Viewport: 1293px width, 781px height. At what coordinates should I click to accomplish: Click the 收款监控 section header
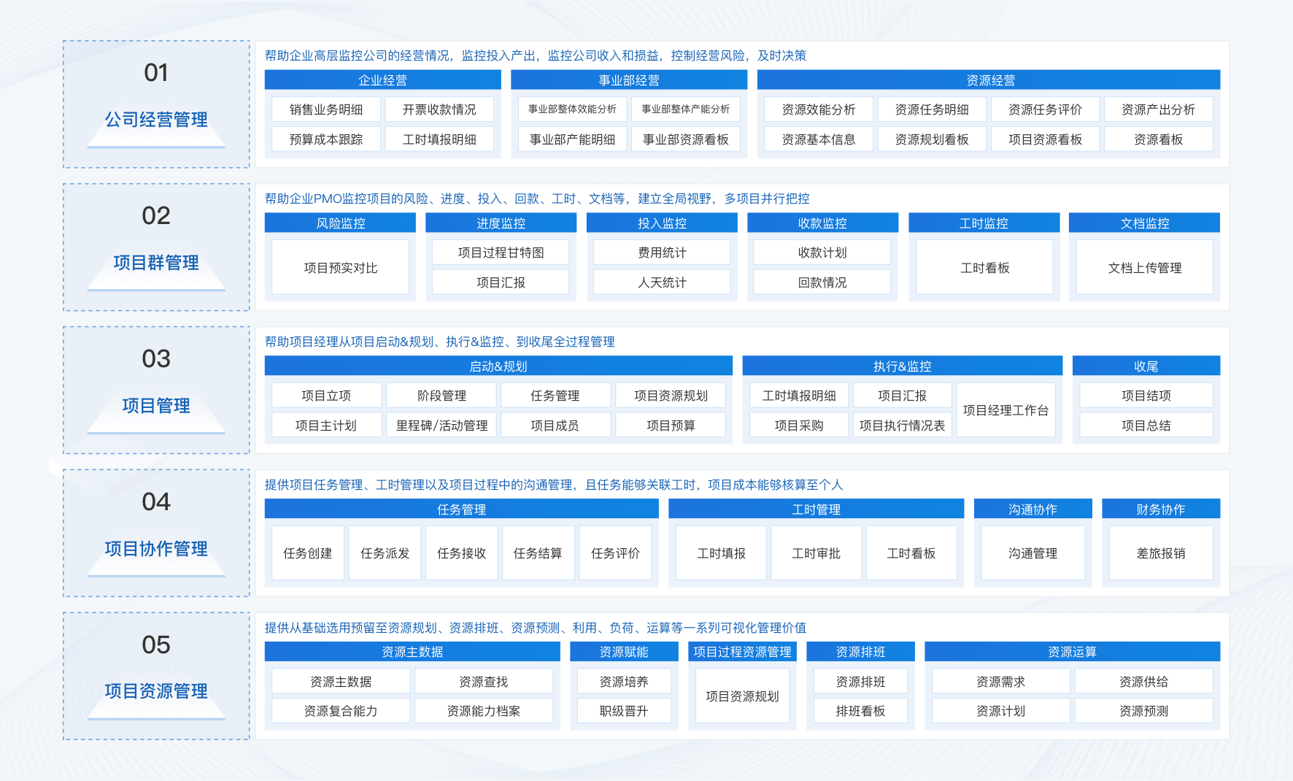[x=822, y=223]
